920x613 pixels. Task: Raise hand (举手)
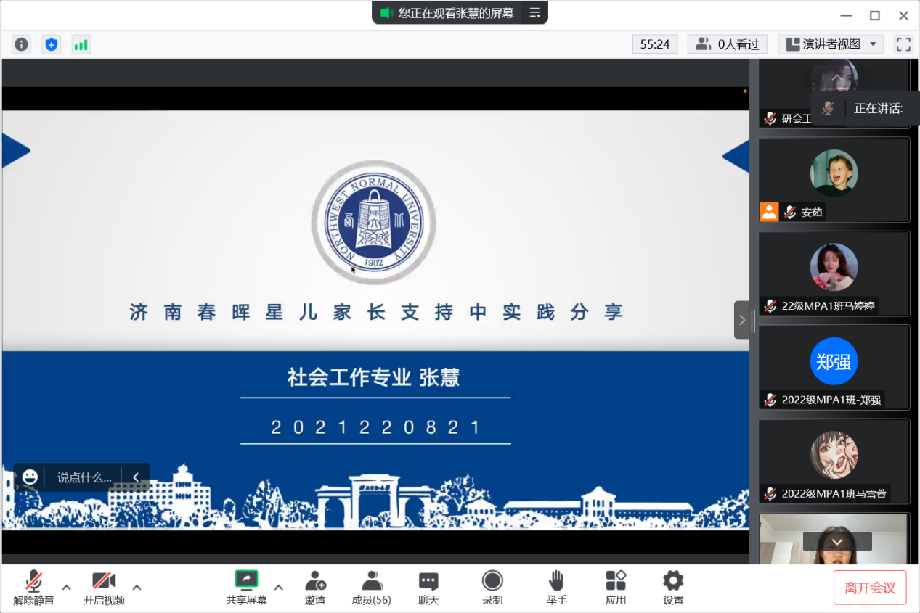[x=557, y=587]
